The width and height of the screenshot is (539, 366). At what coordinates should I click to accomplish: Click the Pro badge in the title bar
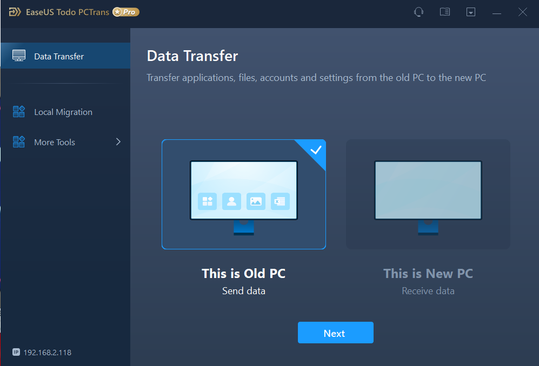[126, 12]
